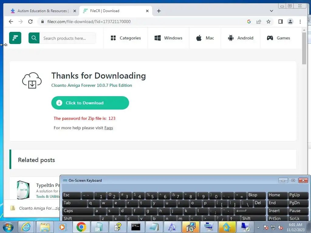Viewport: 311px width, 233px height.
Task: Click the PgUp key on On-Screen Keyboard
Action: [x=298, y=196]
